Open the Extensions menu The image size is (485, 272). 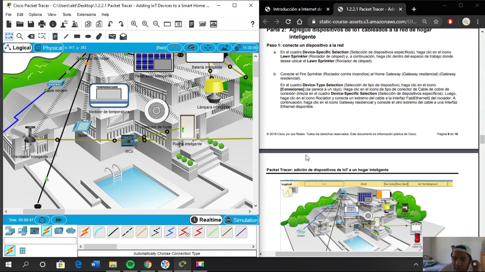point(86,15)
